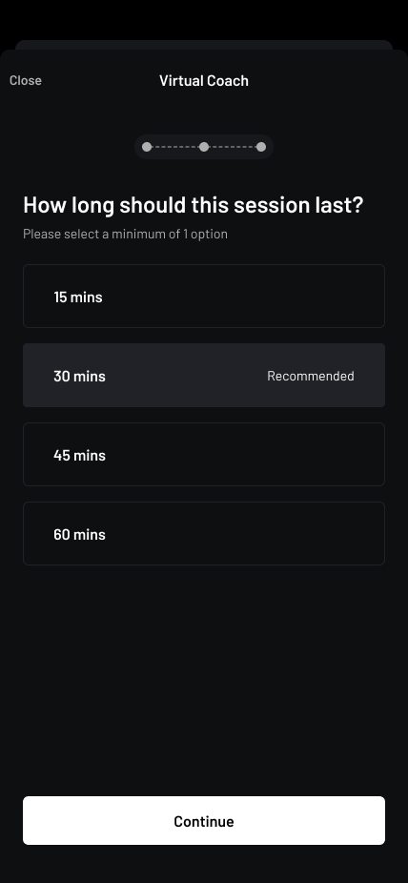This screenshot has width=408, height=883.
Task: Click the '60 mins' text label
Action: (79, 534)
